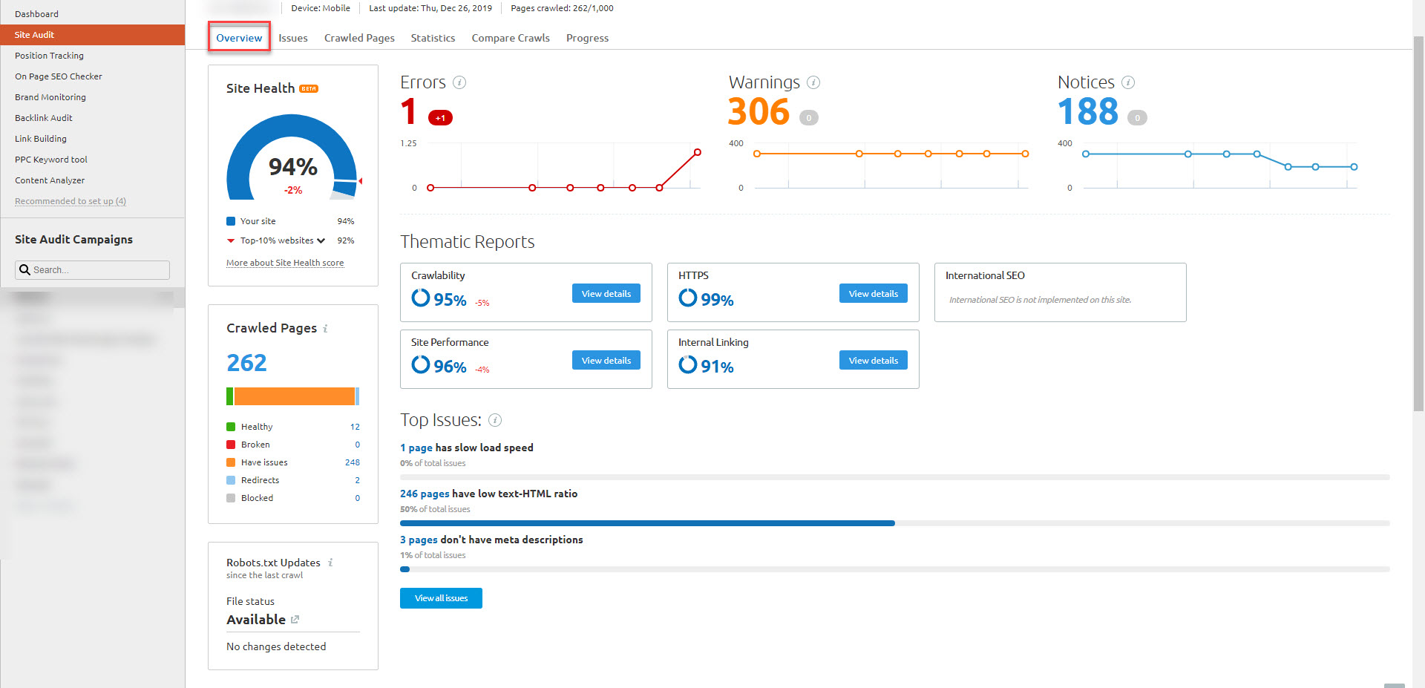The height and width of the screenshot is (688, 1425).
Task: View details of the Crawlability report
Action: (x=606, y=294)
